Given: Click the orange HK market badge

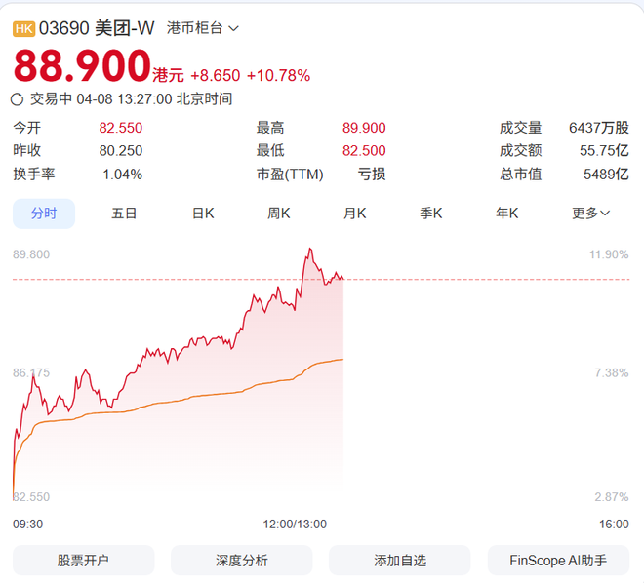Looking at the screenshot, I should click(x=23, y=28).
